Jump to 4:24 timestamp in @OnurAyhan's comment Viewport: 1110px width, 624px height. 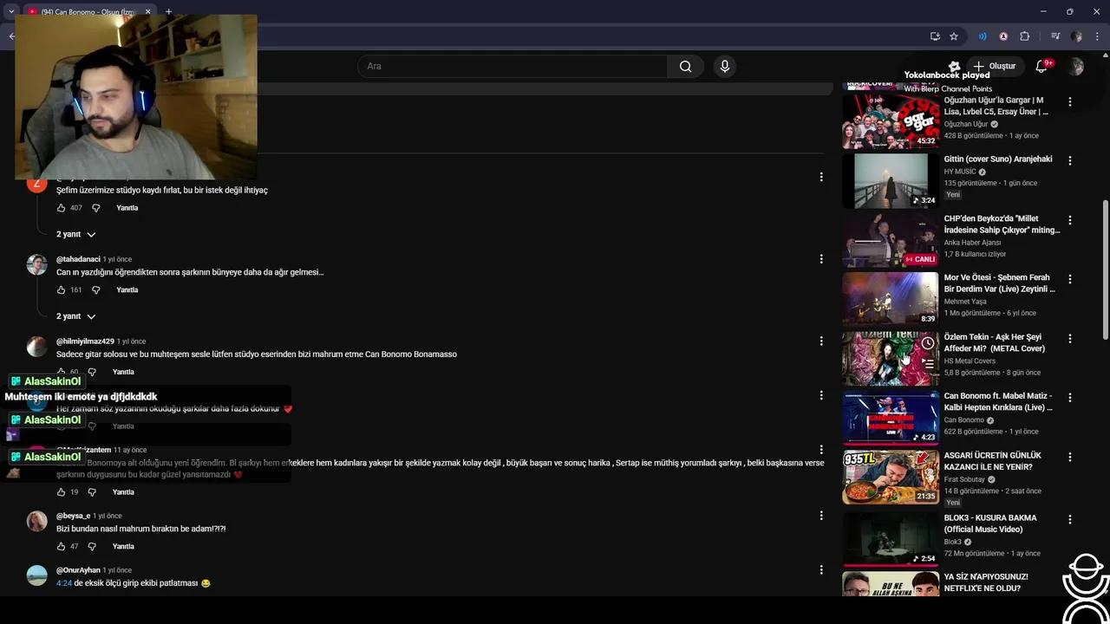pos(64,583)
